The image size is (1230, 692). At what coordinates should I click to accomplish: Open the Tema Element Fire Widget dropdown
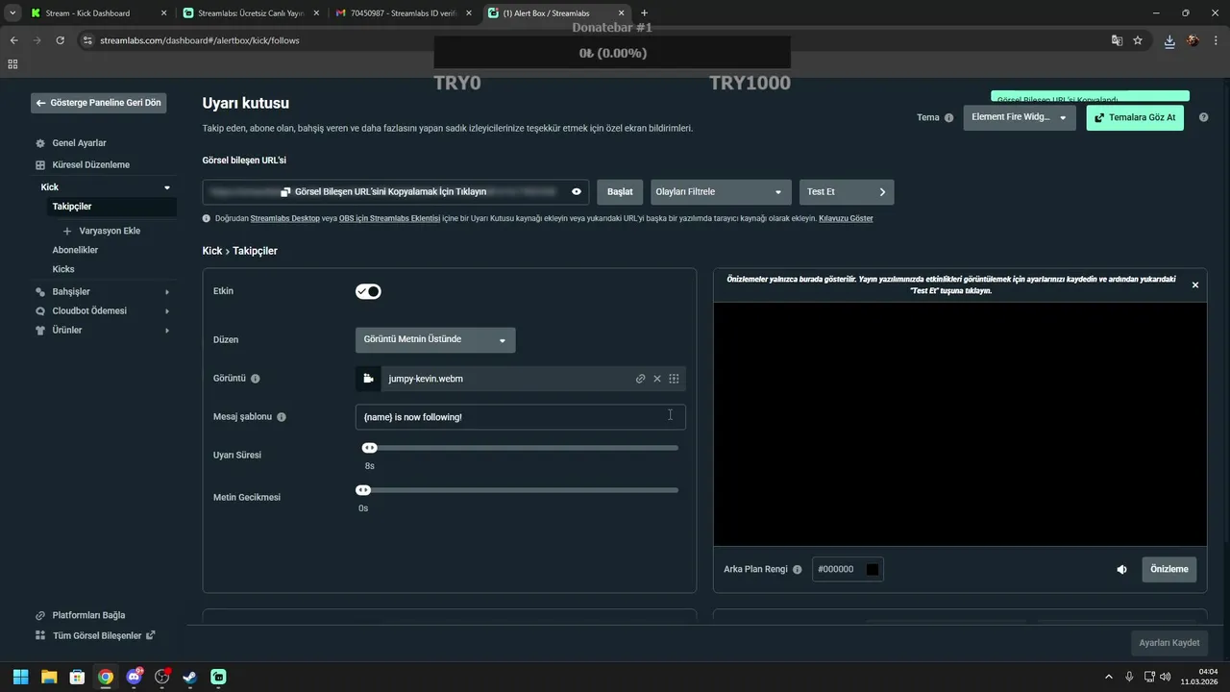click(x=1020, y=117)
